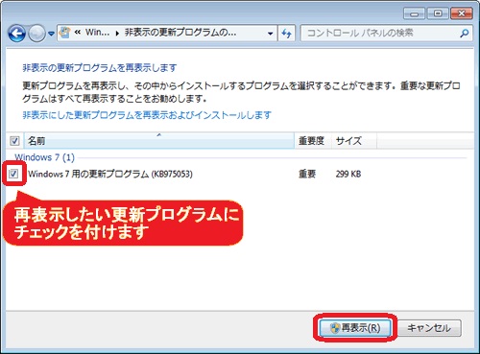Click the refresh button next to address bar

pyautogui.click(x=286, y=33)
